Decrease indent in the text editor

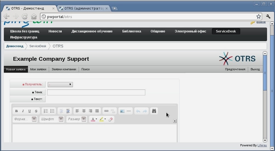pyautogui.click(x=61, y=111)
